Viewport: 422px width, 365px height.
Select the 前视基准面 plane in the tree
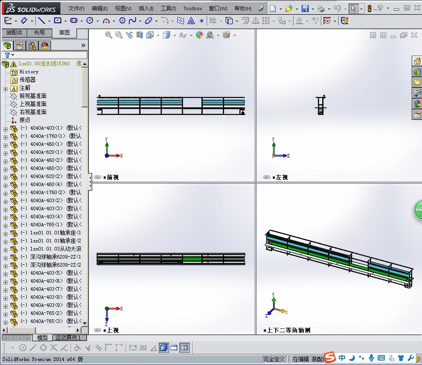(x=33, y=96)
